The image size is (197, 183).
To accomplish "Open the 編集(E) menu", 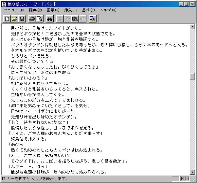I will [x=35, y=10].
